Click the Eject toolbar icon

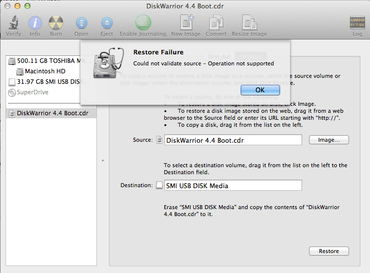click(x=107, y=23)
